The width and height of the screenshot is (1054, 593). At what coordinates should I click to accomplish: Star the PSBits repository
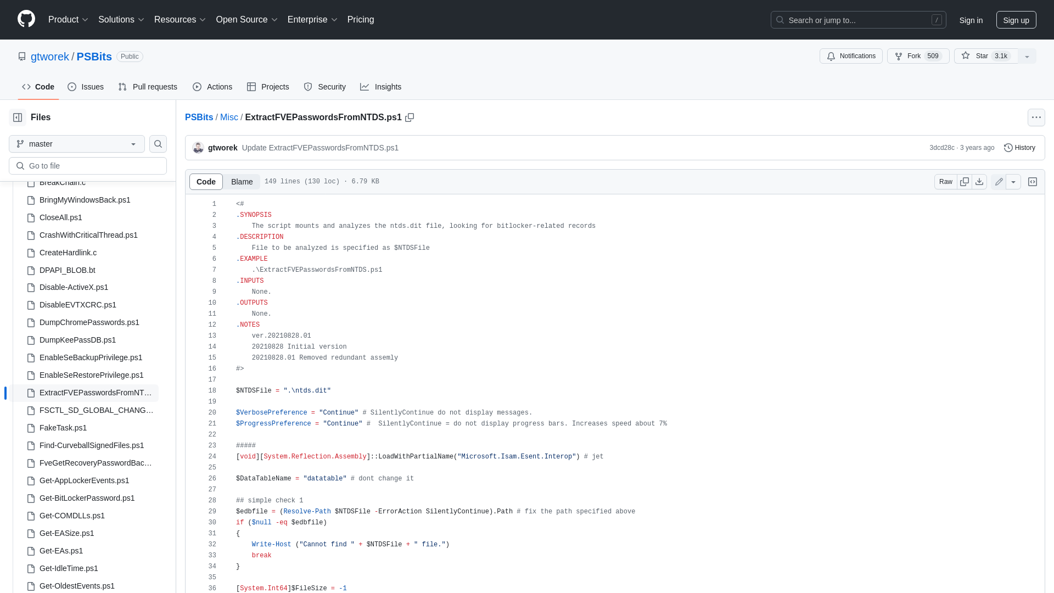coord(986,56)
